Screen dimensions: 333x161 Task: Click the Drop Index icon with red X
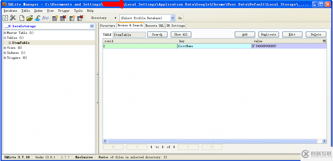(x=80, y=18)
